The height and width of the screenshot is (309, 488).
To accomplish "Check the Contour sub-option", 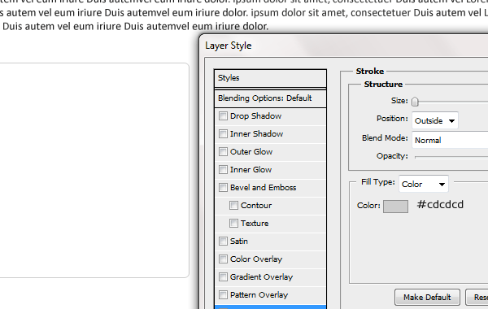I will point(233,206).
